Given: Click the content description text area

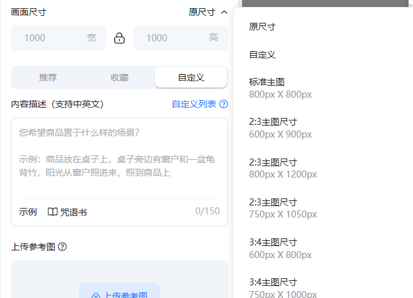Looking at the screenshot, I should tap(119, 158).
